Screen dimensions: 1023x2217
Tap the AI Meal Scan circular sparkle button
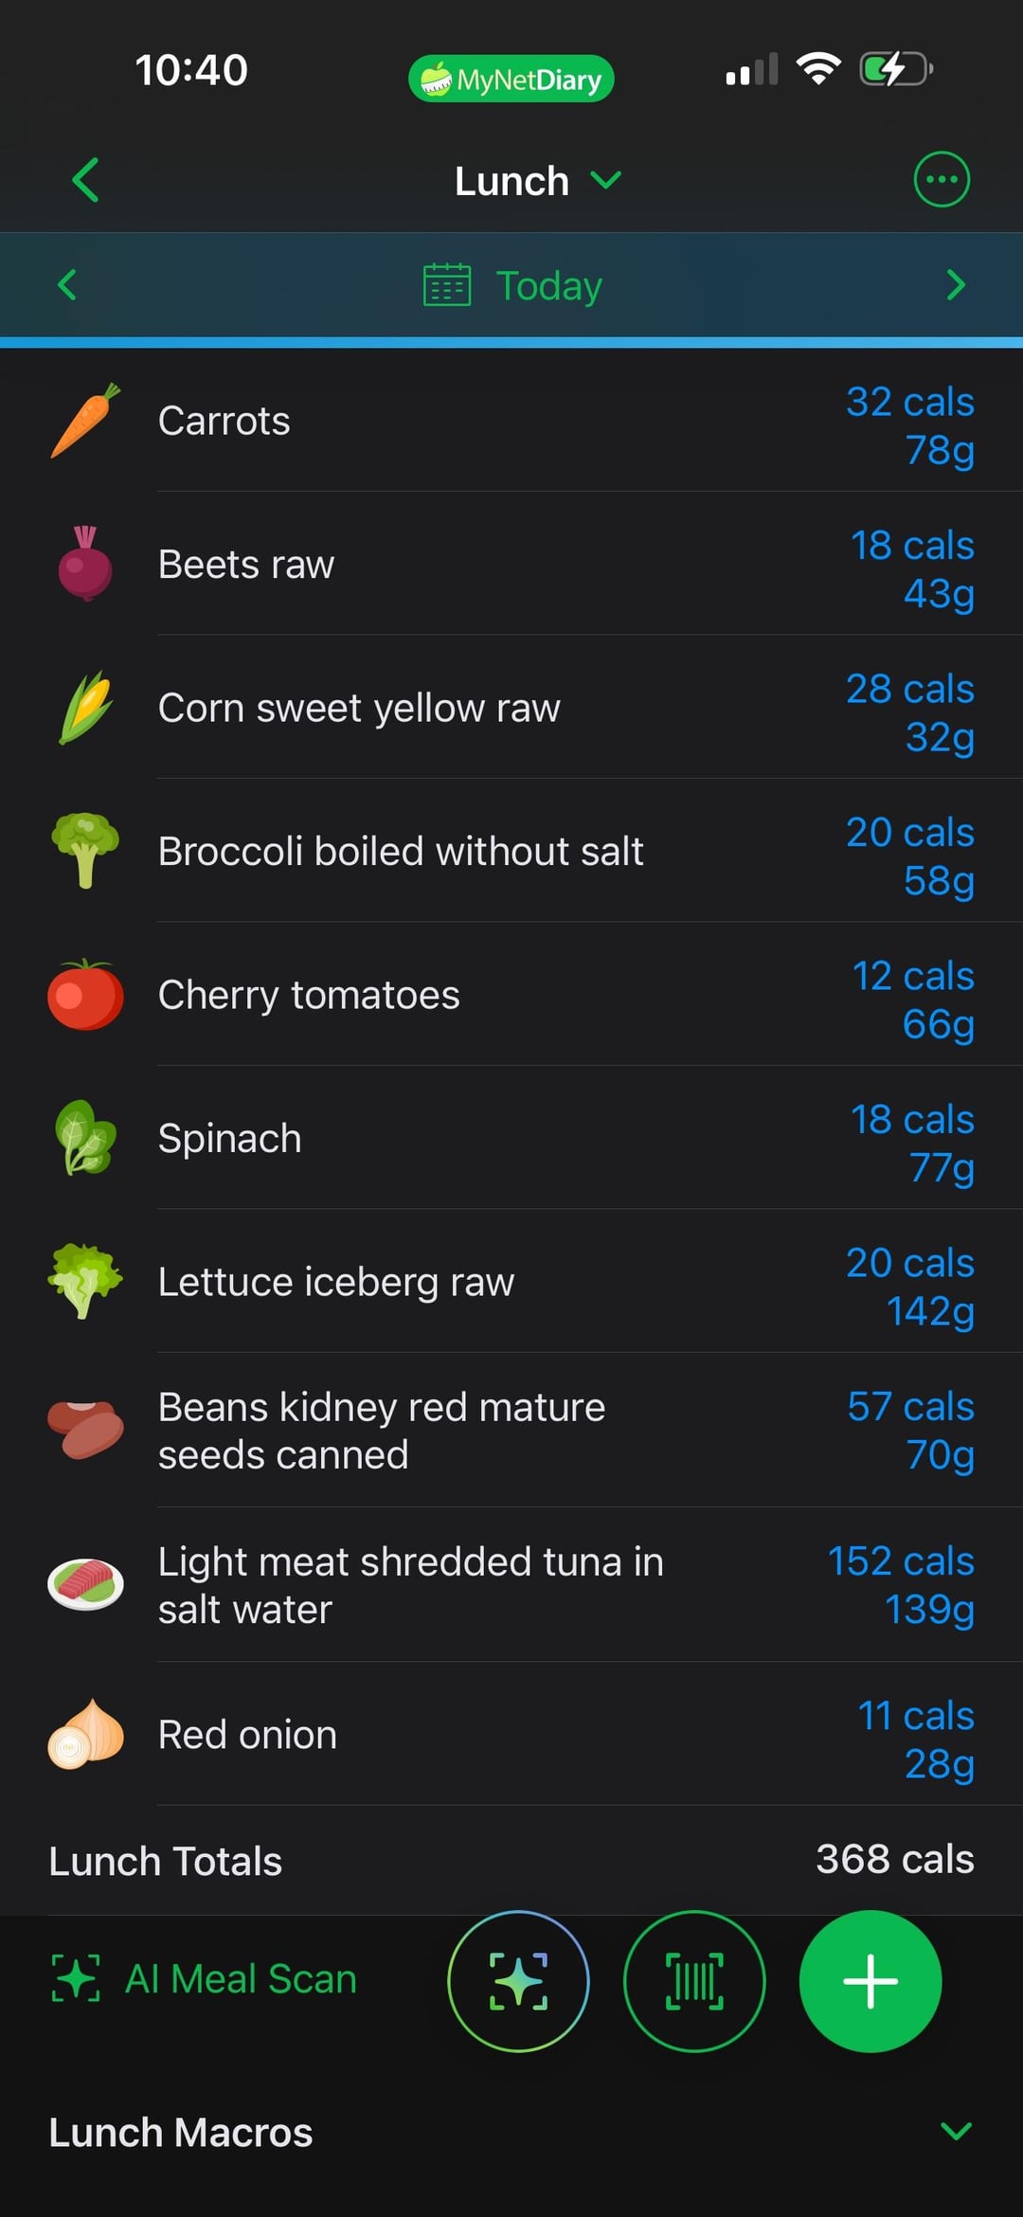coord(518,1981)
